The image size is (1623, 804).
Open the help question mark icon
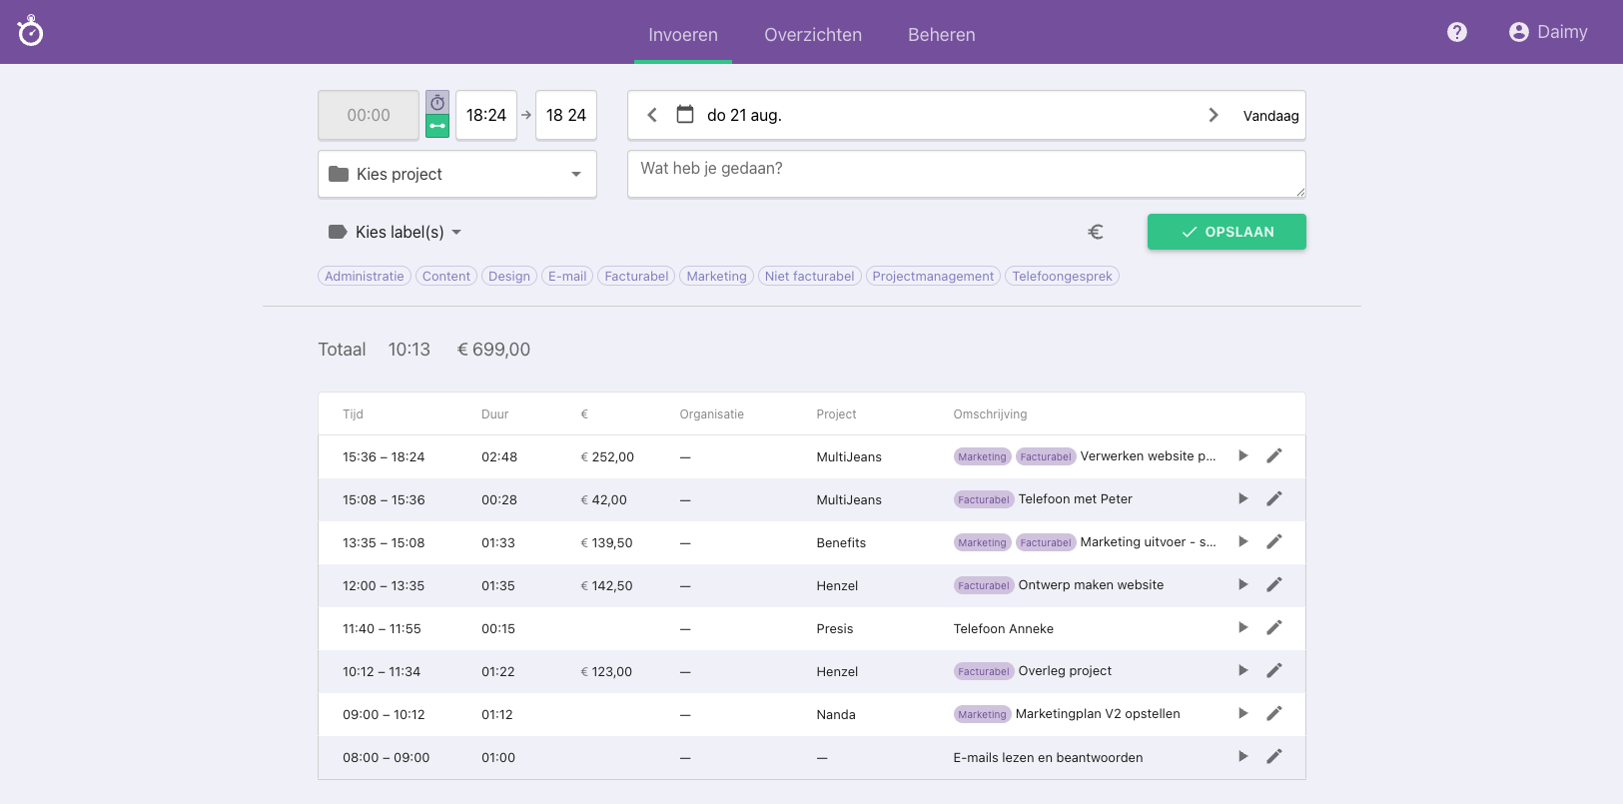(1457, 32)
